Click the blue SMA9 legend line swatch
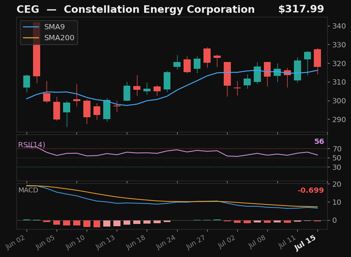 click(x=31, y=27)
